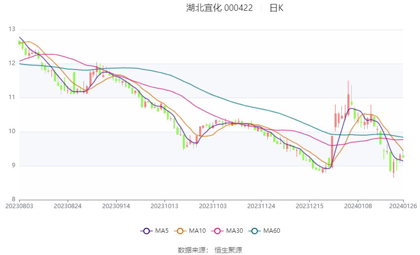Toggle the MA60 legend series
The image size is (420, 255).
coord(264,231)
